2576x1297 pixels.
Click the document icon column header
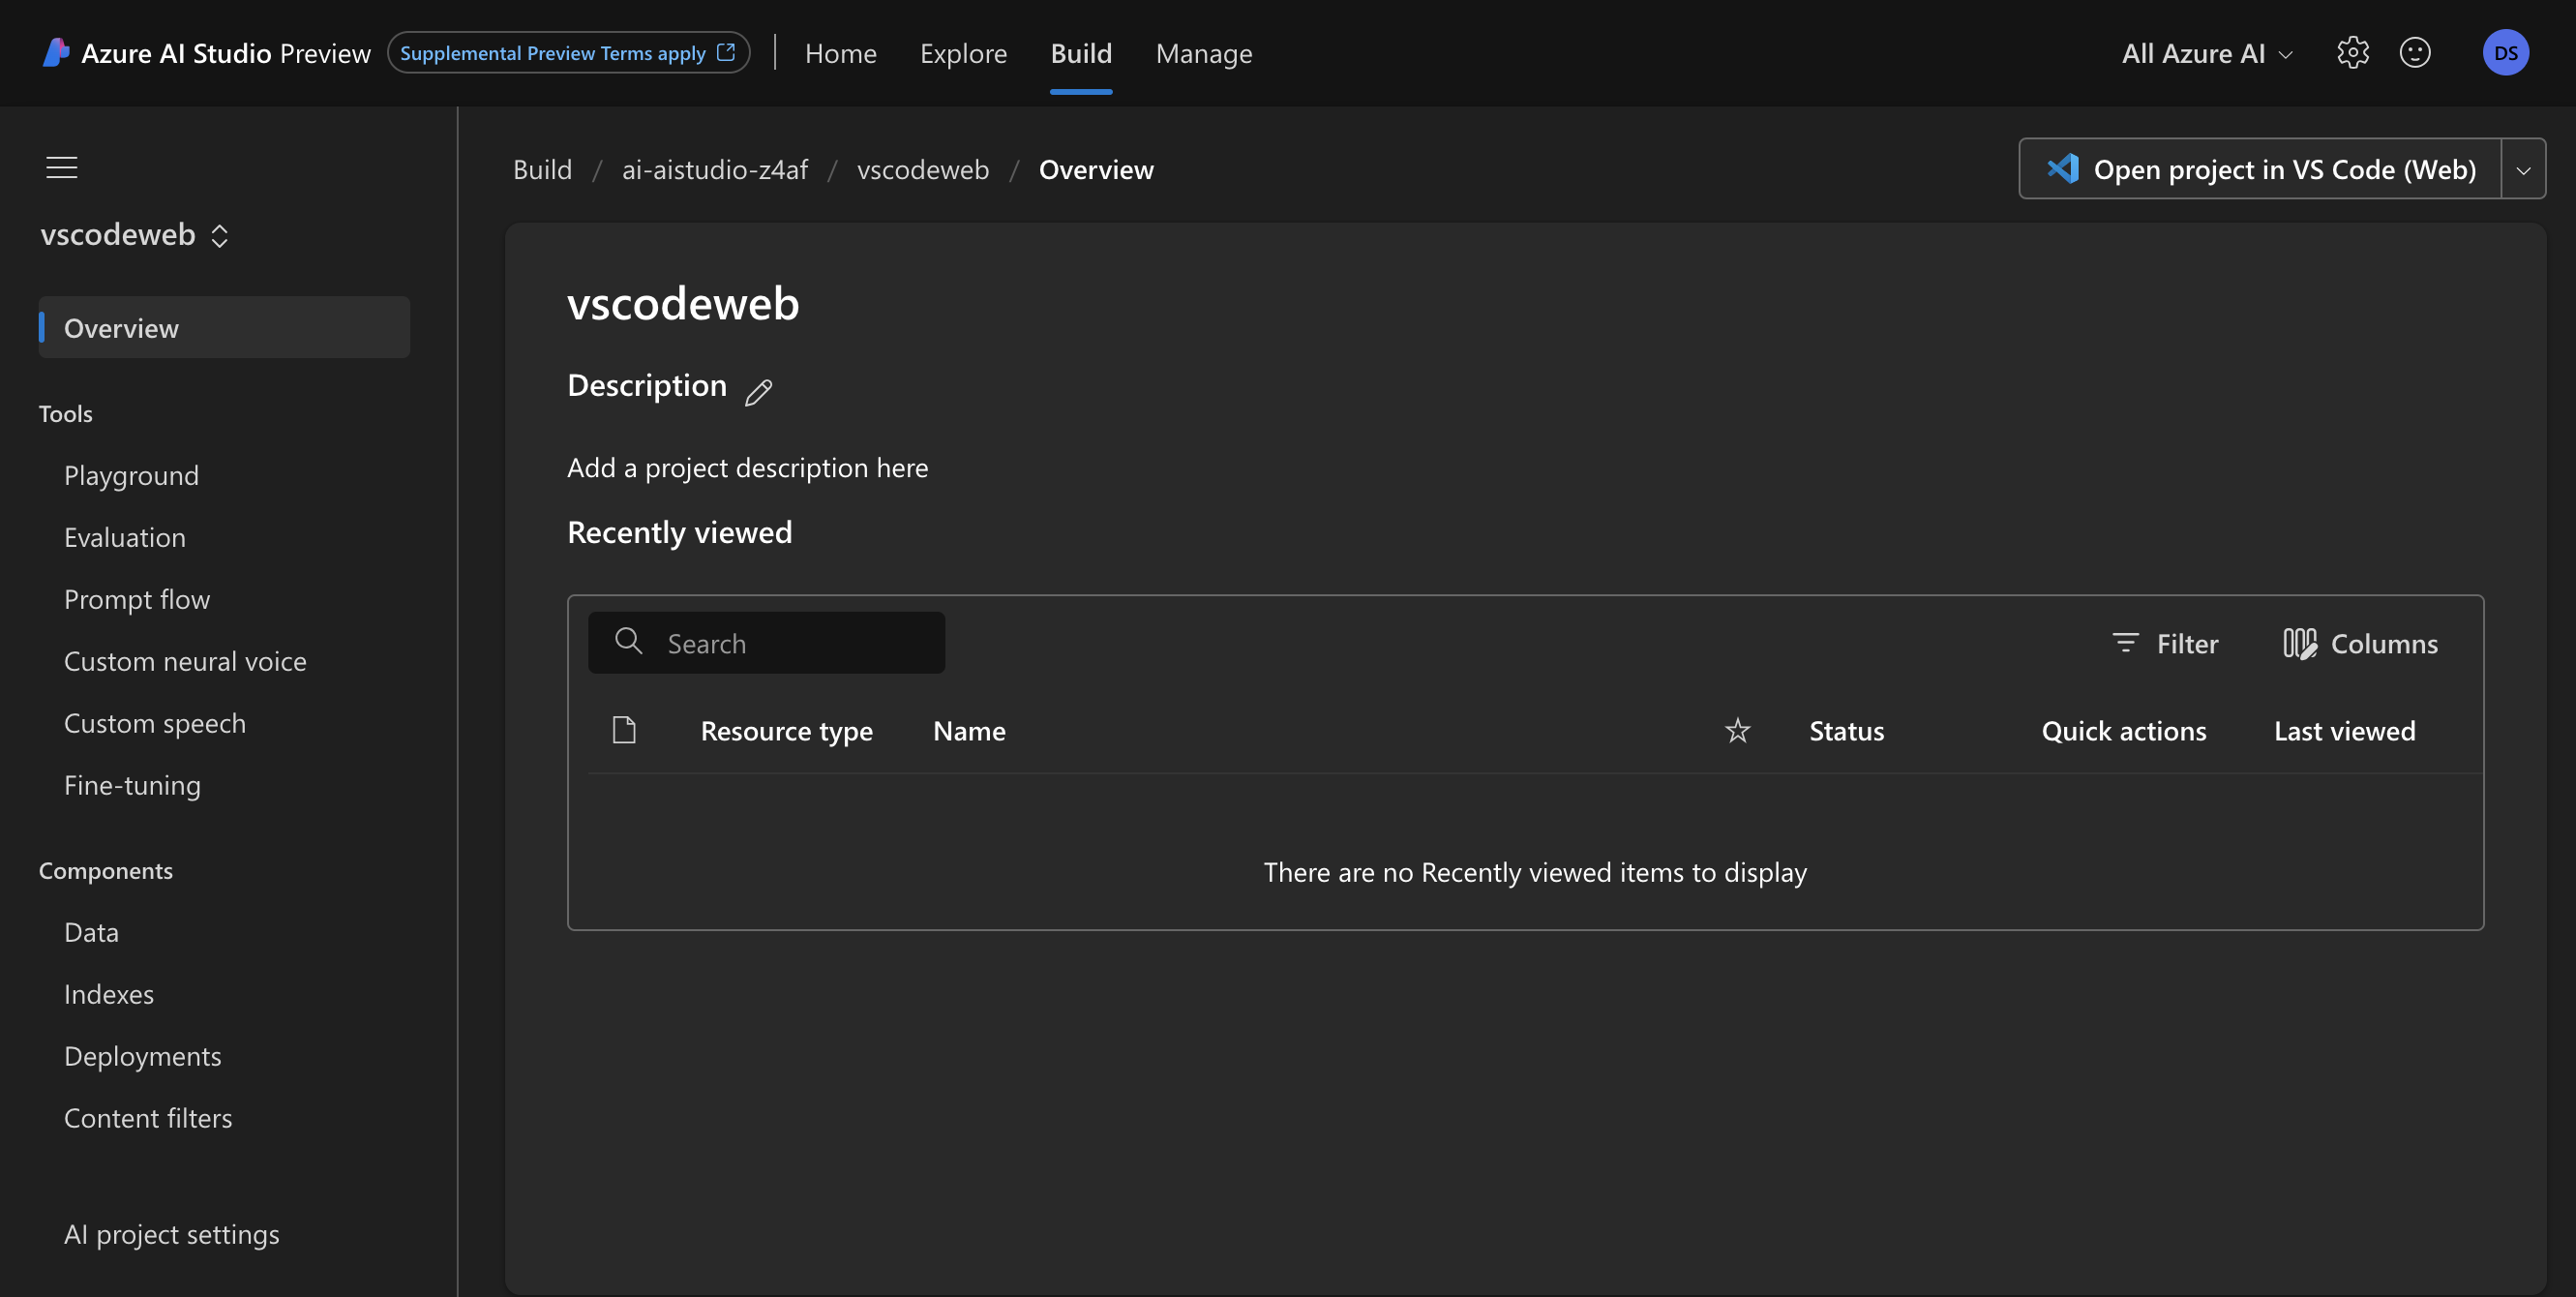624,731
